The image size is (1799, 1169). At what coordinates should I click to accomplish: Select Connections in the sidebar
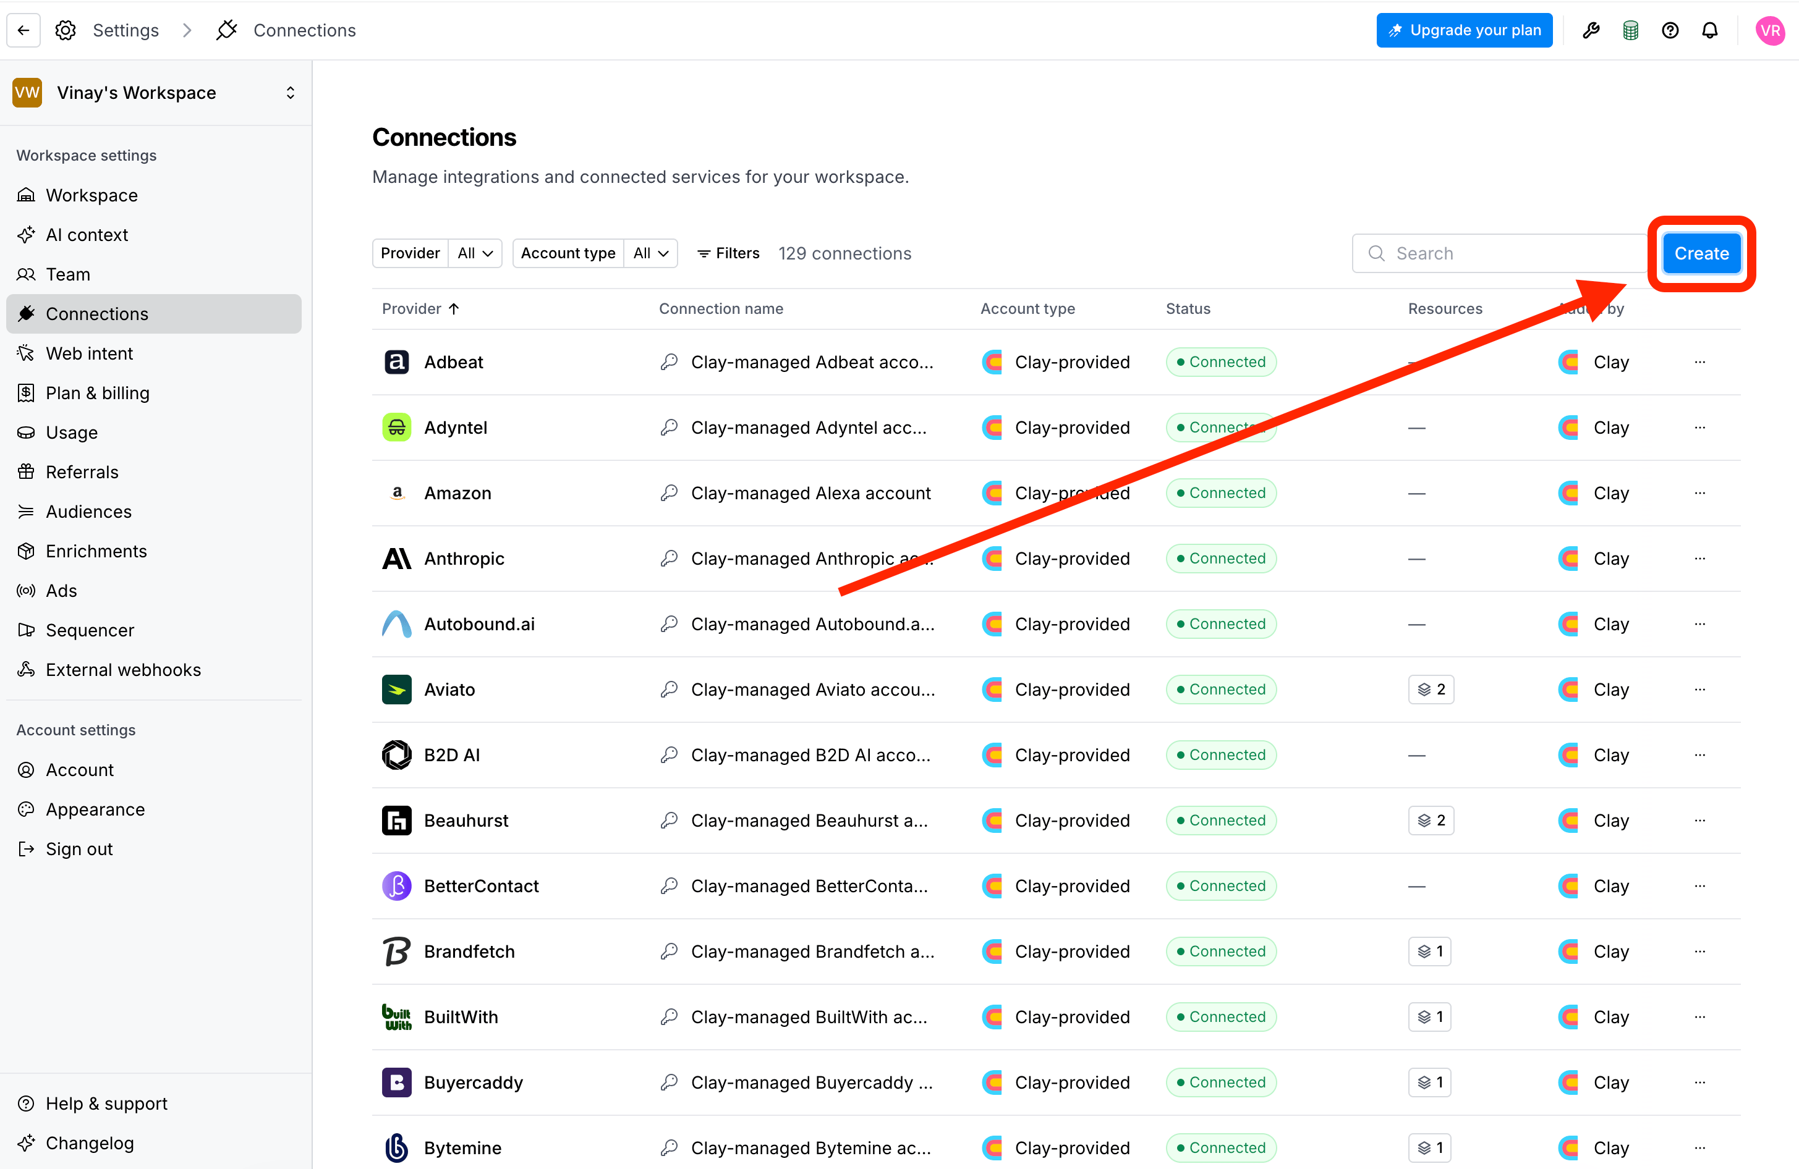(x=154, y=314)
